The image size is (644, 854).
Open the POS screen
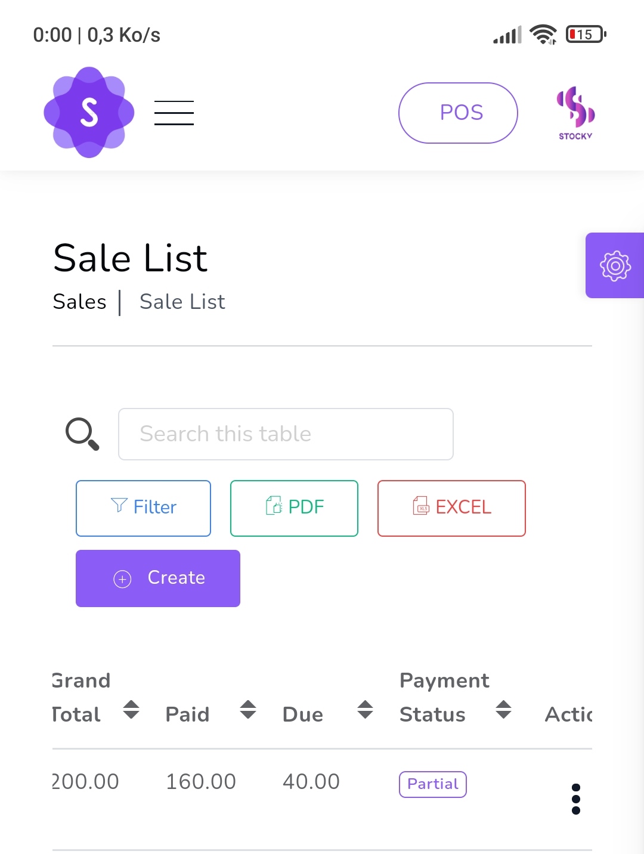point(458,112)
